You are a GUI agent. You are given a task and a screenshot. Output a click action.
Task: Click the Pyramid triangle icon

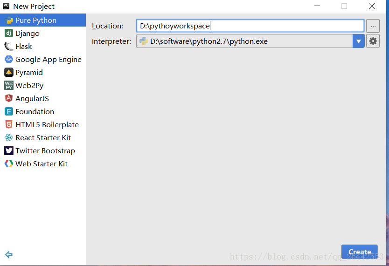(x=9, y=72)
